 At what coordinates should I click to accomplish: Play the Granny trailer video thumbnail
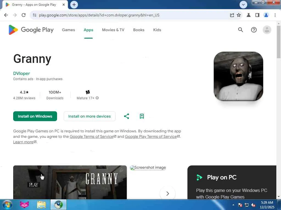[70, 182]
